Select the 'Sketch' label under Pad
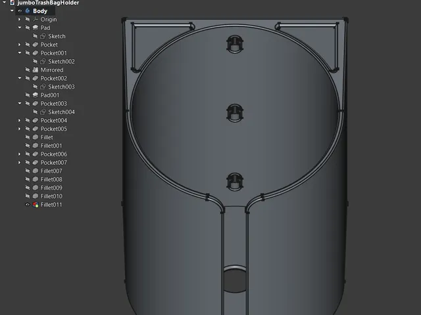The image size is (421, 315). click(x=57, y=36)
